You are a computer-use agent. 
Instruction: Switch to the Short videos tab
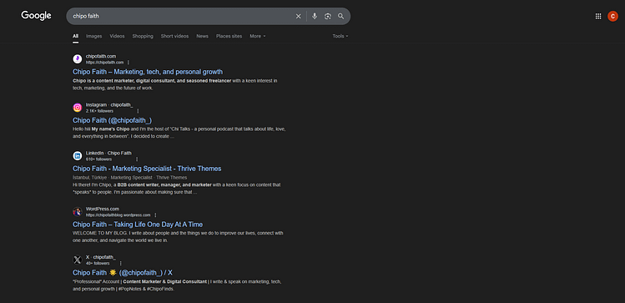(174, 36)
